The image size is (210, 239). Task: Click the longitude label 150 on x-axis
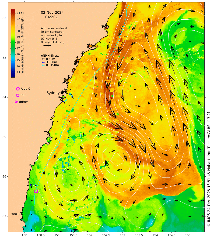24,235
